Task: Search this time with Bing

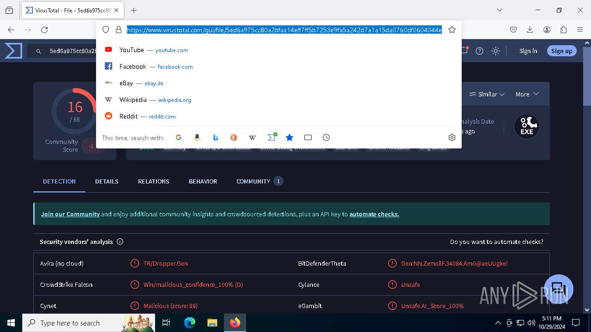Action: [216, 137]
